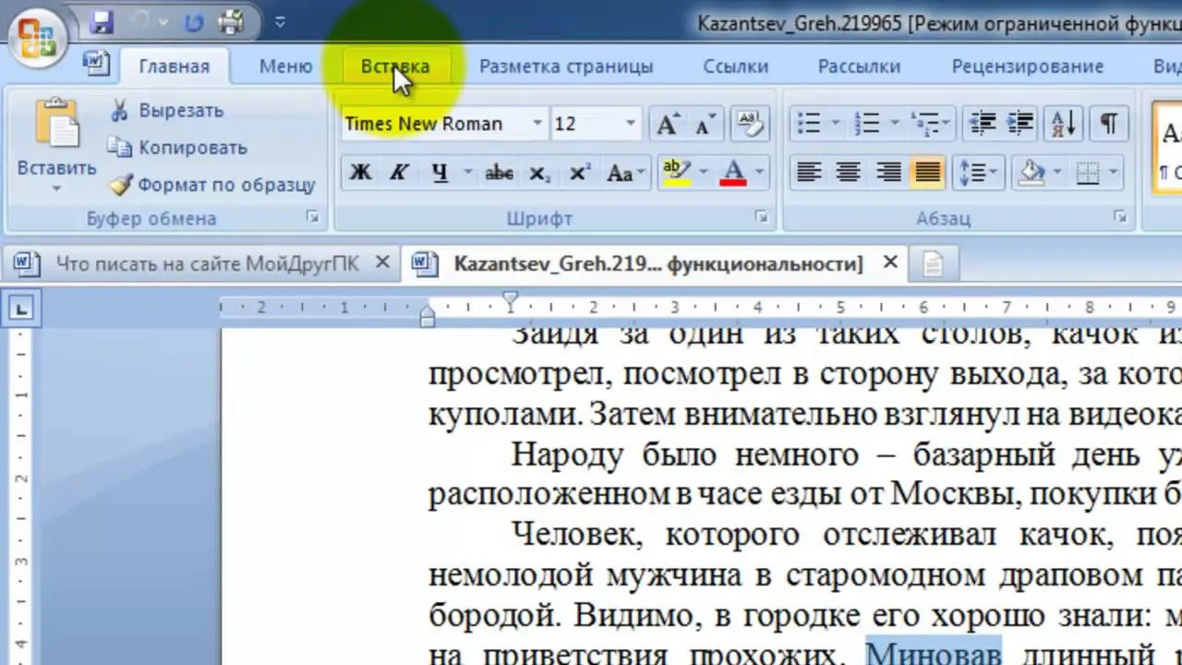Open the font color dropdown arrow
The height and width of the screenshot is (665, 1182).
click(x=760, y=173)
